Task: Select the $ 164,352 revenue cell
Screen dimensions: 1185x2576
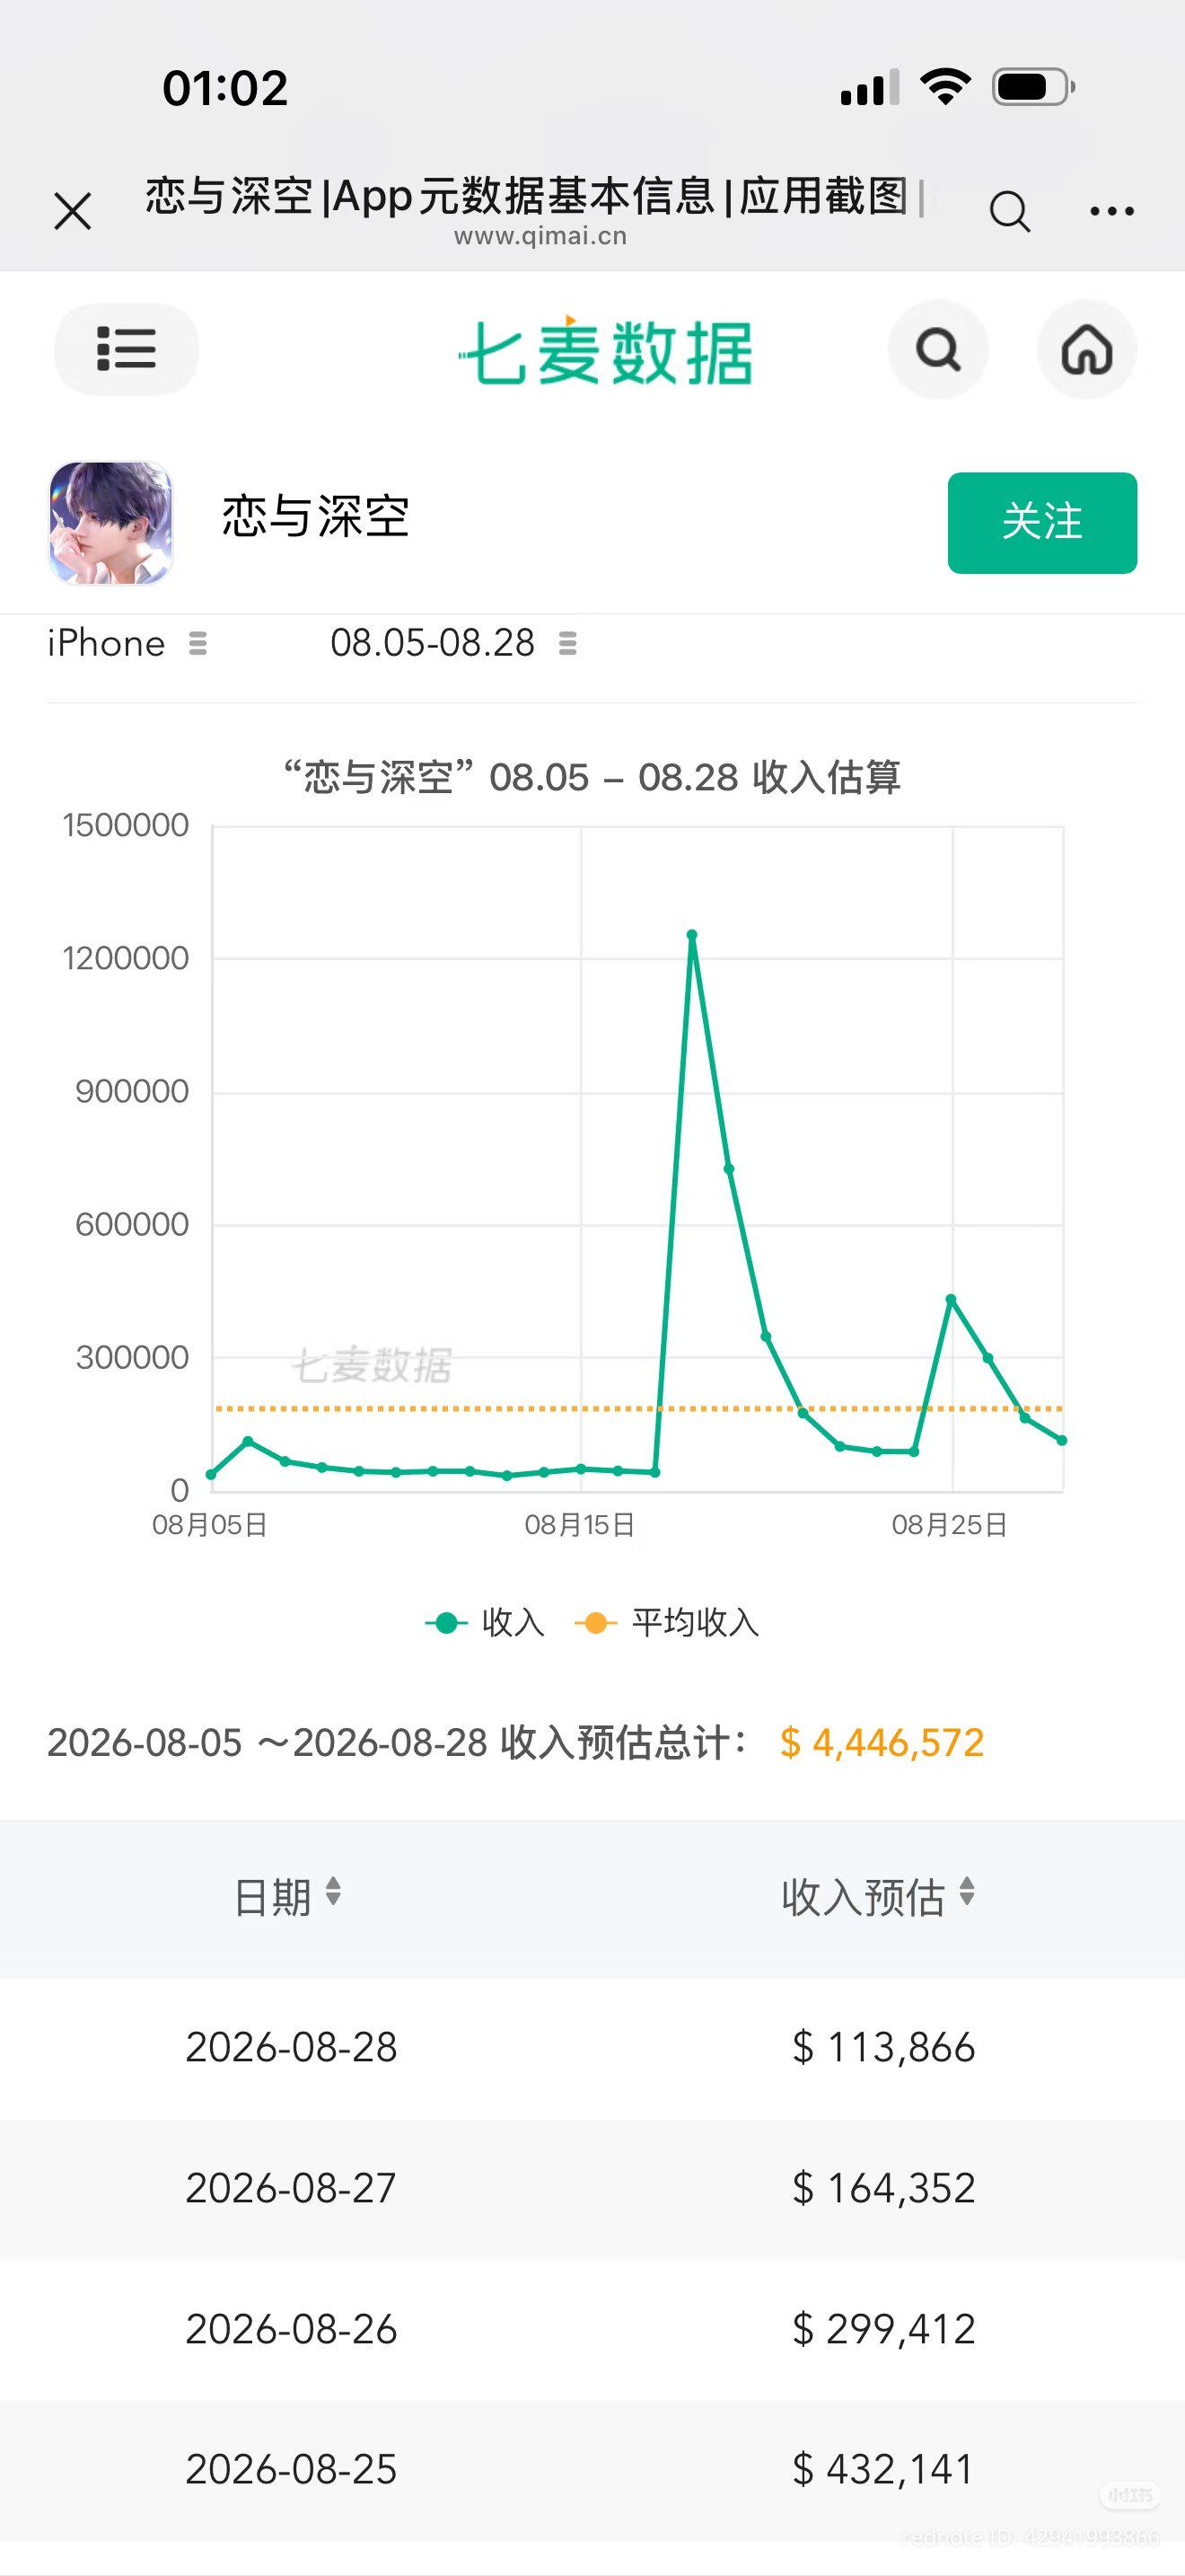Action: pyautogui.click(x=883, y=2188)
